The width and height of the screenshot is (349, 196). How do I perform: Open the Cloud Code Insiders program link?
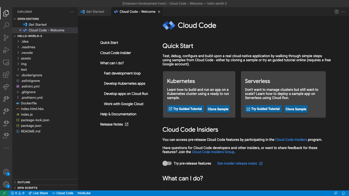[291, 140]
